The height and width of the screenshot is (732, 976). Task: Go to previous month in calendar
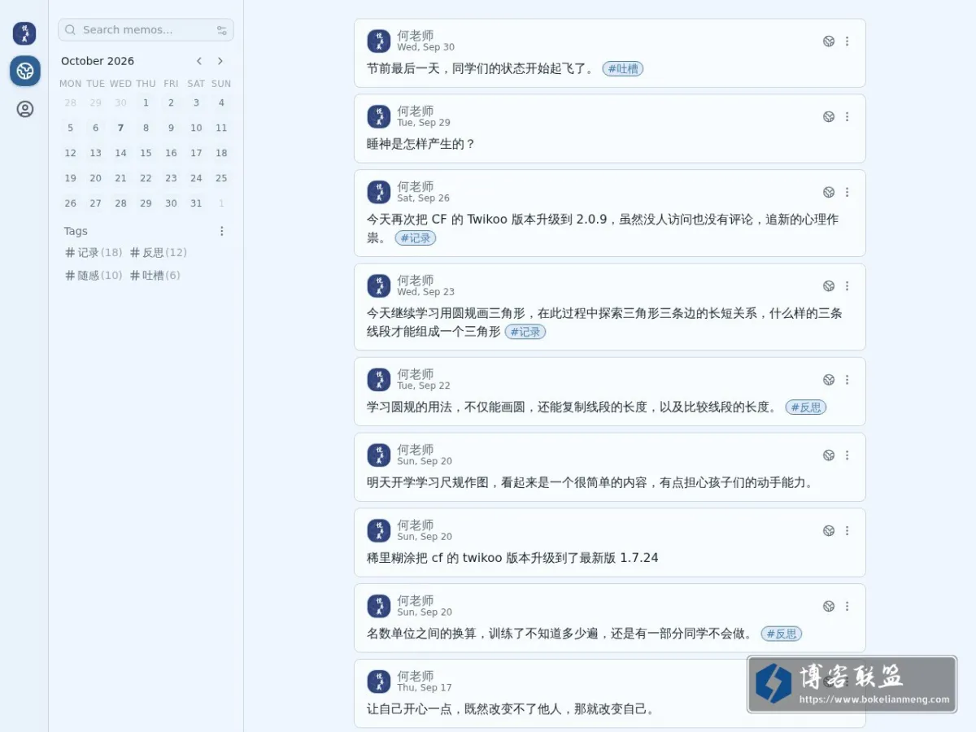199,61
